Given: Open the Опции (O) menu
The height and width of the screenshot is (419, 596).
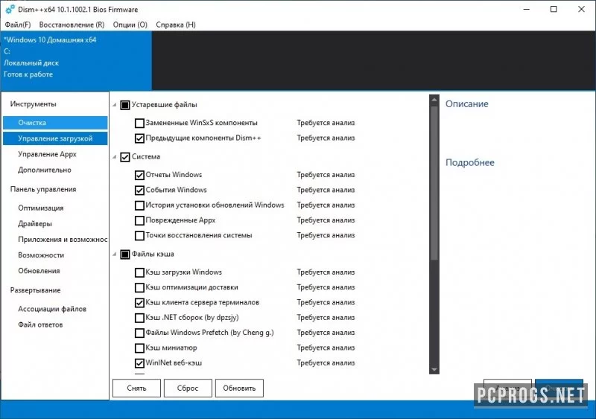Looking at the screenshot, I should [x=130, y=25].
